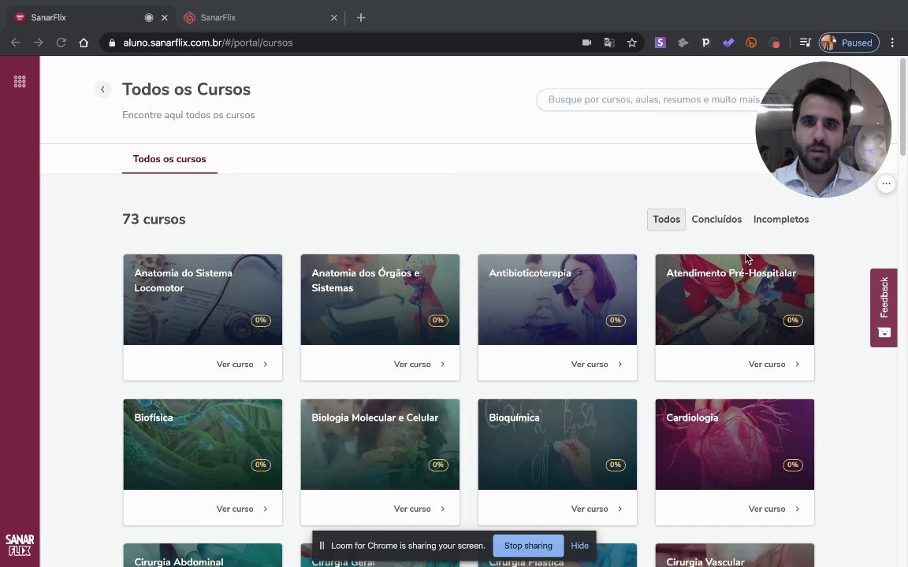Reload the page
Screen dimensions: 908x567
coord(61,43)
